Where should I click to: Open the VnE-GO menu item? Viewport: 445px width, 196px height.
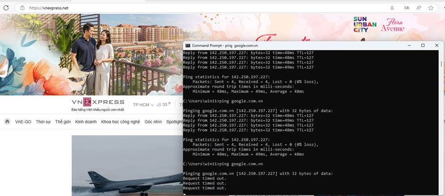23,122
